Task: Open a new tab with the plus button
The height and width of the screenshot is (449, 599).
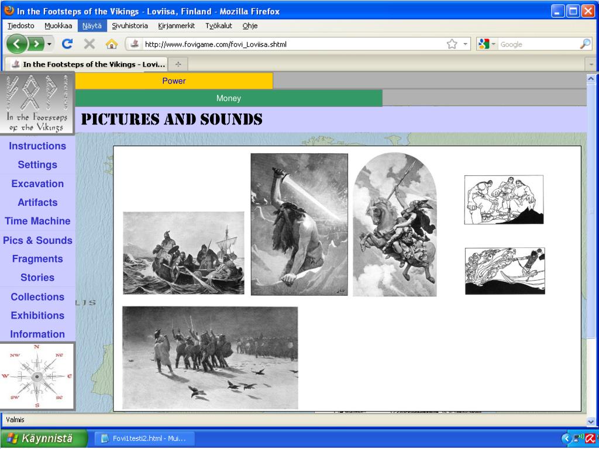Action: pyautogui.click(x=178, y=64)
